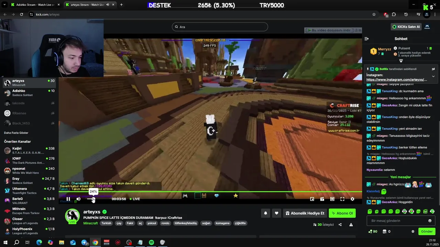Open Microsoft Edge from taskbar
440x247 pixels.
click(39, 243)
